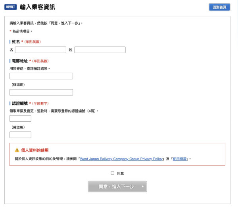The image size is (238, 212).
Task: Click the 電郵地址 section label
Action: (20, 61)
